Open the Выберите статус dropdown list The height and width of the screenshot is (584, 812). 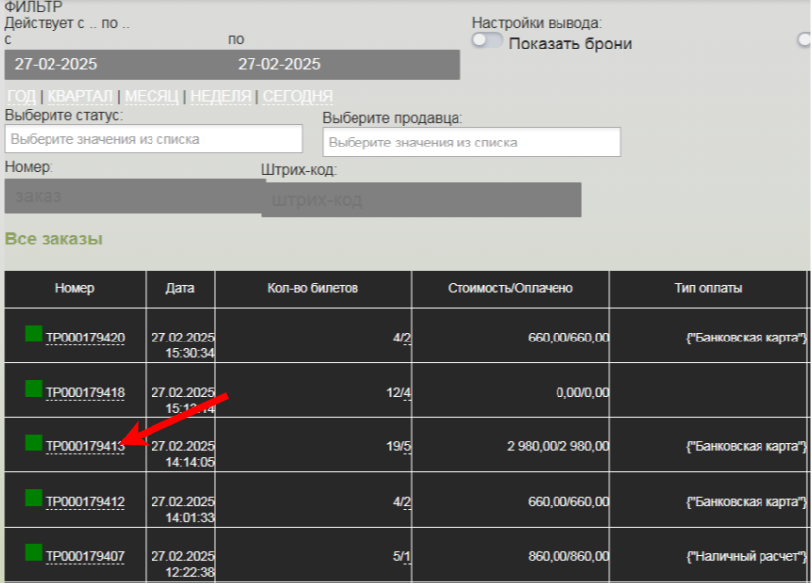click(153, 140)
